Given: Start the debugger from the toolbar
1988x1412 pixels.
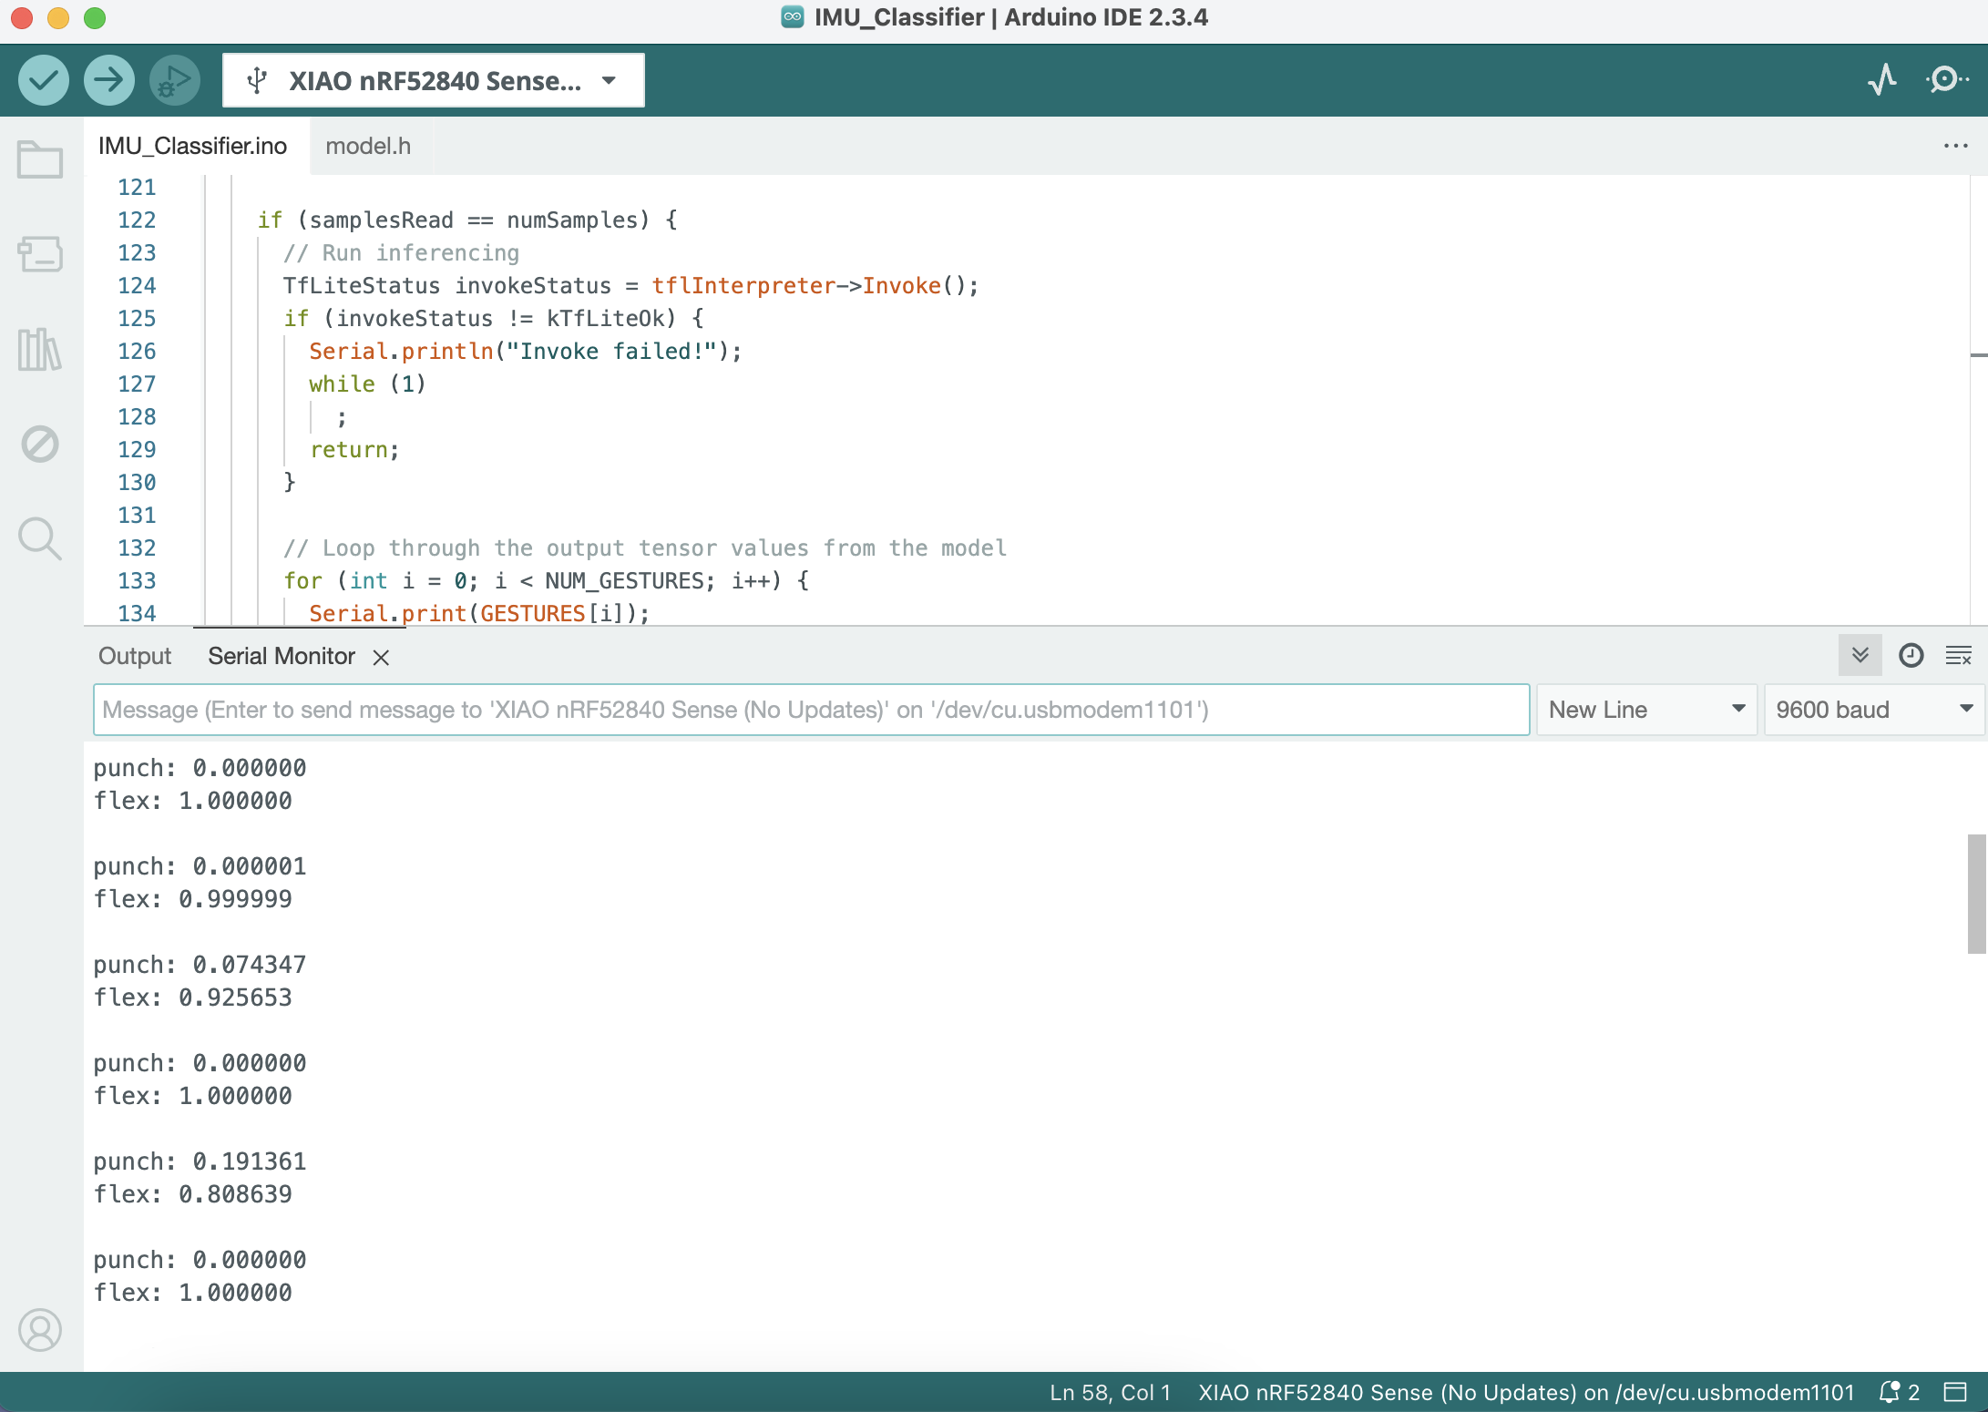Looking at the screenshot, I should point(174,80).
